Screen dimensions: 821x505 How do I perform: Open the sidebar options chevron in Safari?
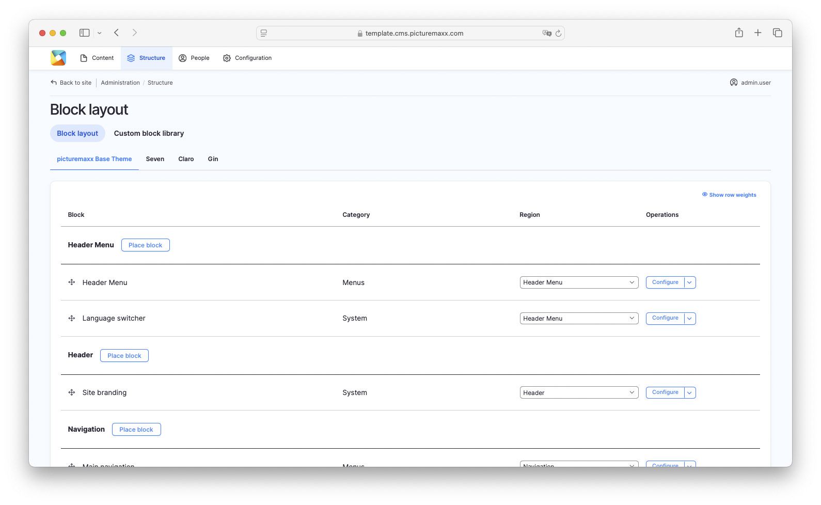pos(100,33)
